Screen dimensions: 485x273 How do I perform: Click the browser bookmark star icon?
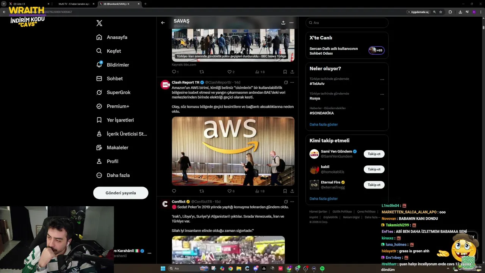(x=441, y=12)
